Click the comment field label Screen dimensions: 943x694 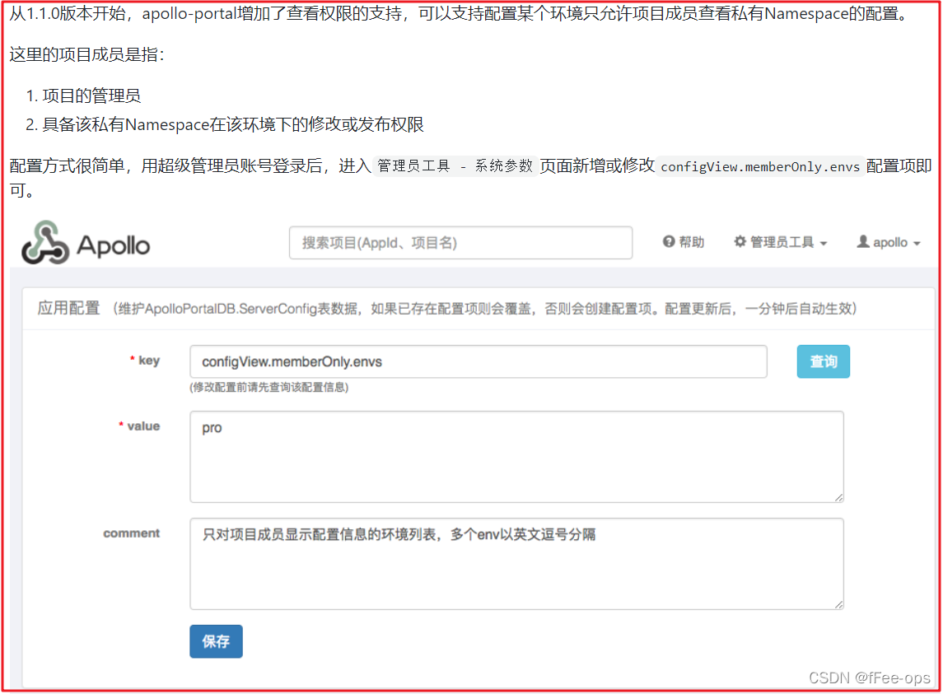132,533
